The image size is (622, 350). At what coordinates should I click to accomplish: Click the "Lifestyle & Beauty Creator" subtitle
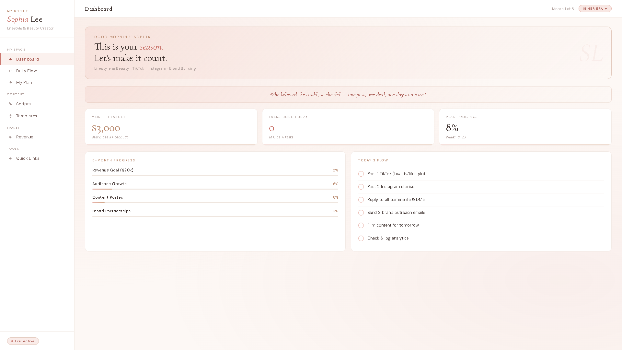[30, 29]
